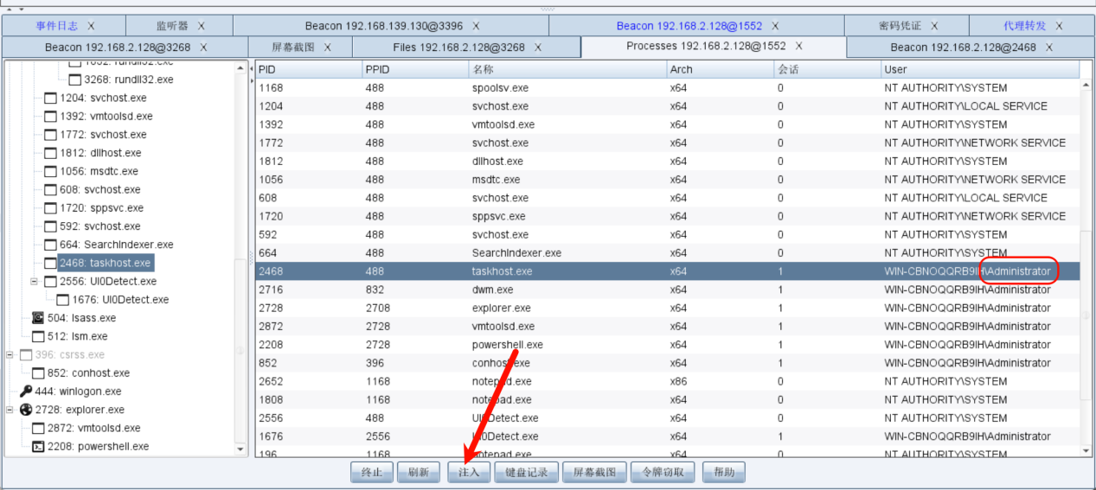
Task: Close the Beacon 192.168.2.128@1552 tab
Action: [774, 26]
